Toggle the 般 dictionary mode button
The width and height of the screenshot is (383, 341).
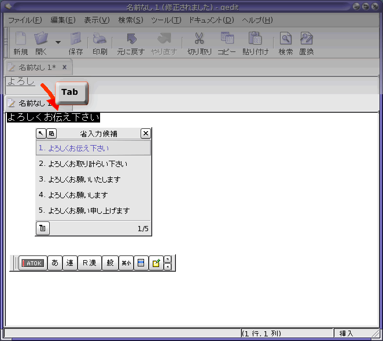tap(110, 263)
